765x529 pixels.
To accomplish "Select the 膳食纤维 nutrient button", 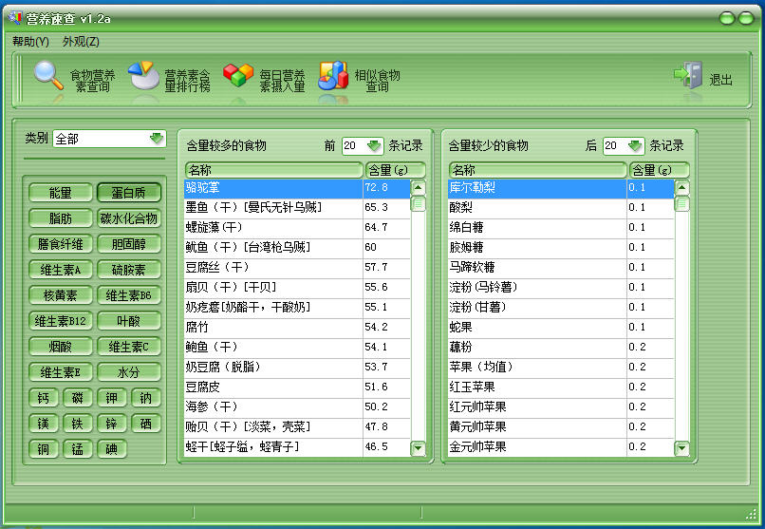I will tap(60, 244).
